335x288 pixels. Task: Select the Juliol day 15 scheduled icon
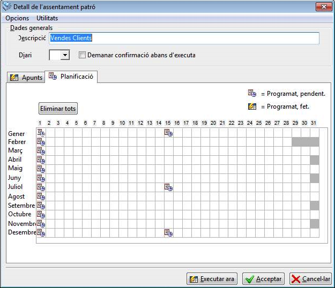[x=168, y=187]
